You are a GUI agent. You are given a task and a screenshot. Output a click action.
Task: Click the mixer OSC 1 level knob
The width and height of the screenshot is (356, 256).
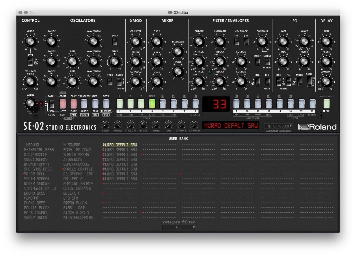[157, 42]
